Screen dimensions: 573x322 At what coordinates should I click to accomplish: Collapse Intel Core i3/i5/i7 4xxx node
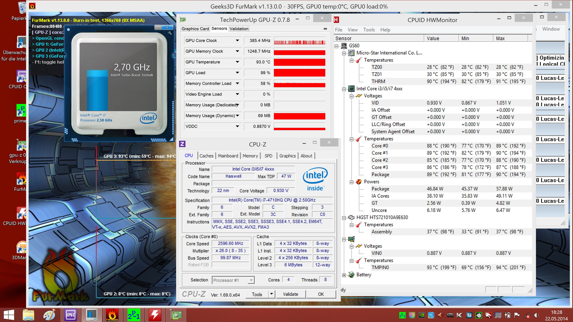tap(344, 89)
